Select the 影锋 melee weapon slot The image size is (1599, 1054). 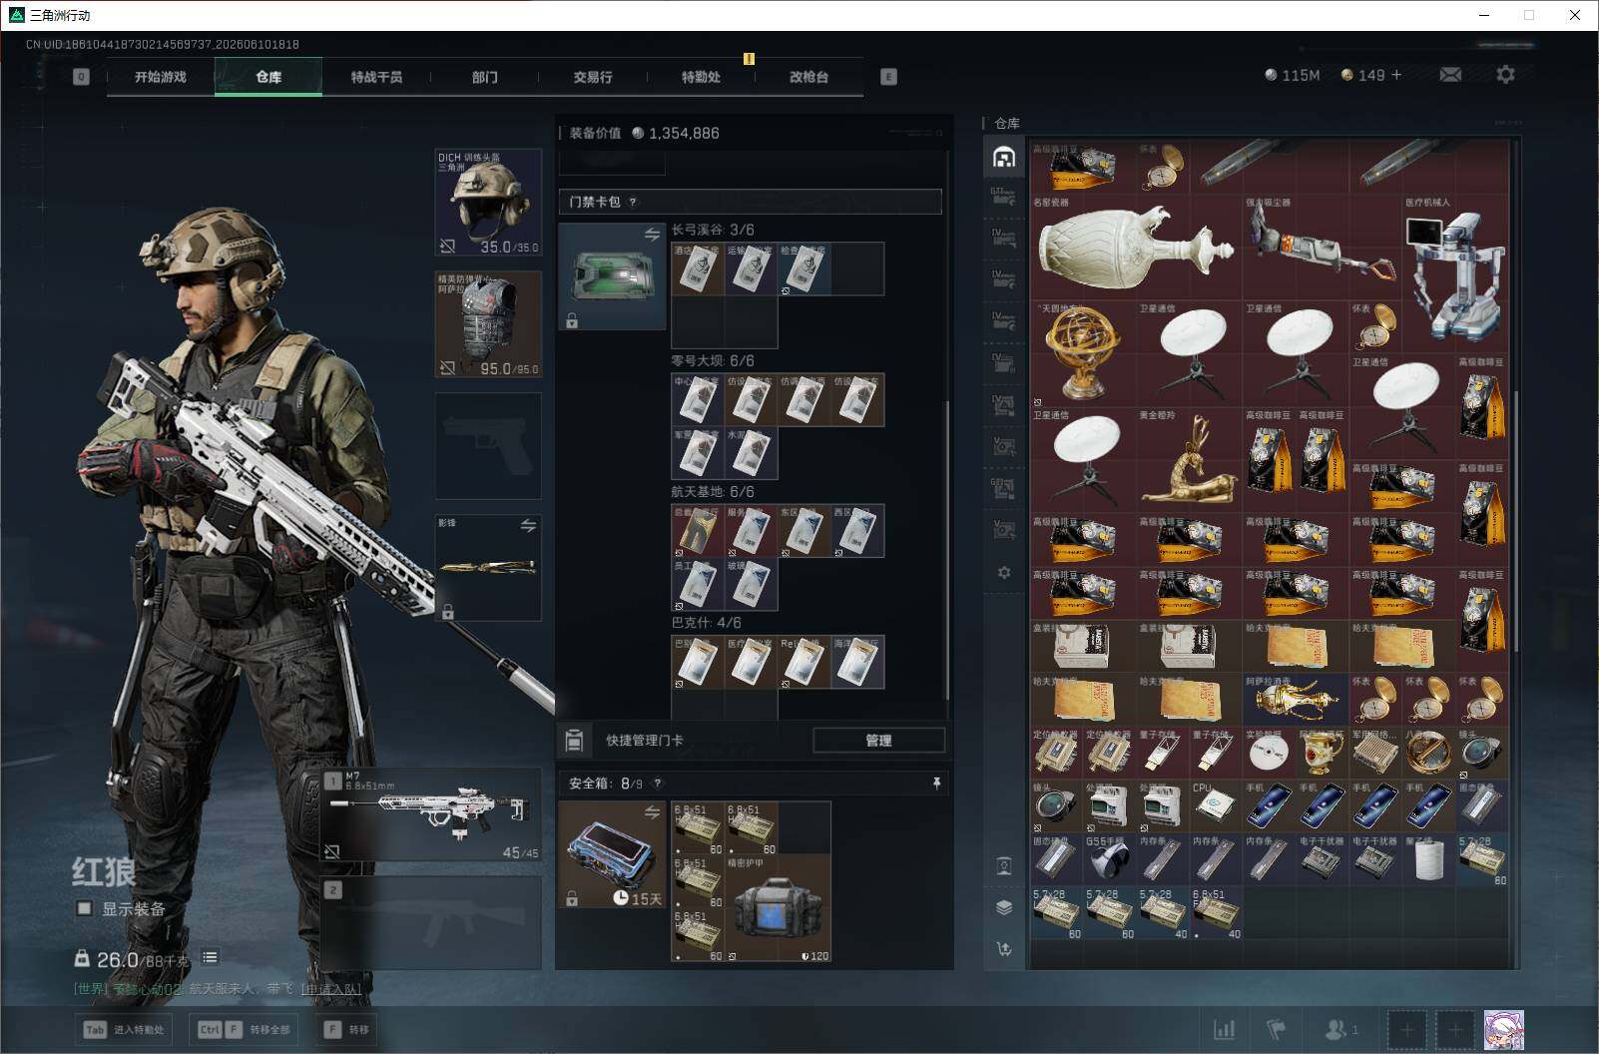coord(489,567)
